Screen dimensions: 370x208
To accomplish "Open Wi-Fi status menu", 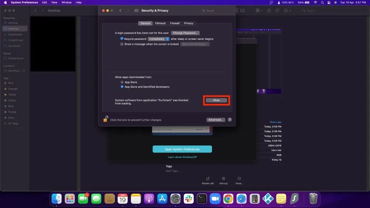I will coord(315,2).
